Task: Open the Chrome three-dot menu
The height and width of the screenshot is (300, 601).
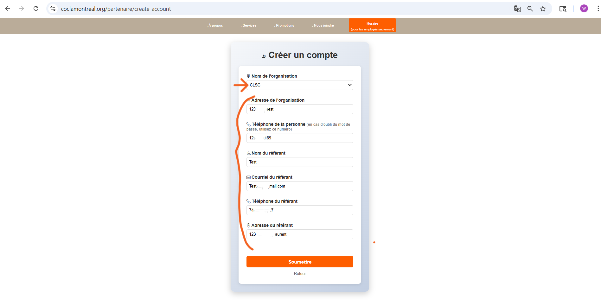Action: 598,9
